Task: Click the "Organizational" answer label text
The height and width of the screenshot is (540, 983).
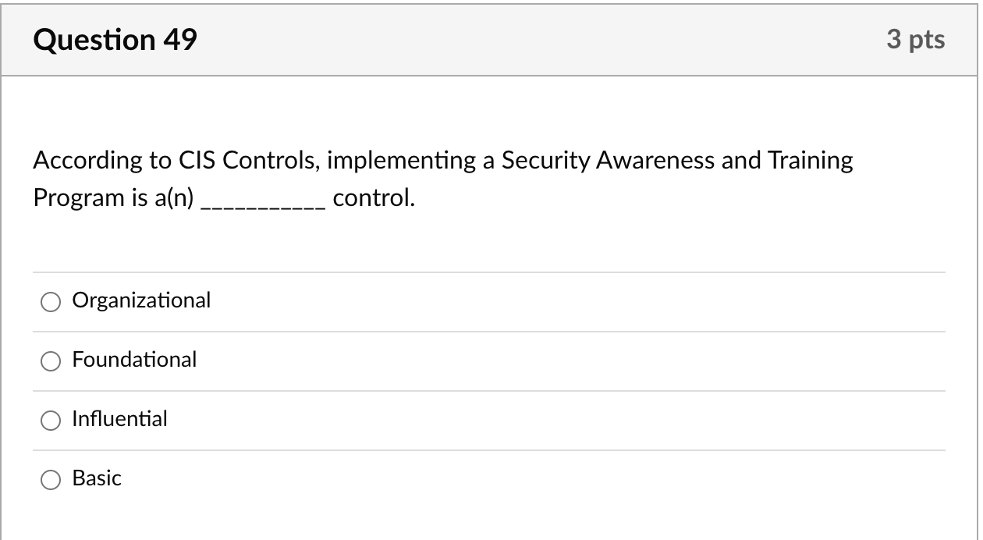Action: click(x=141, y=300)
